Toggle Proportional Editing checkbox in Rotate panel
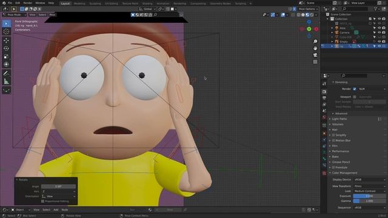 (42, 202)
